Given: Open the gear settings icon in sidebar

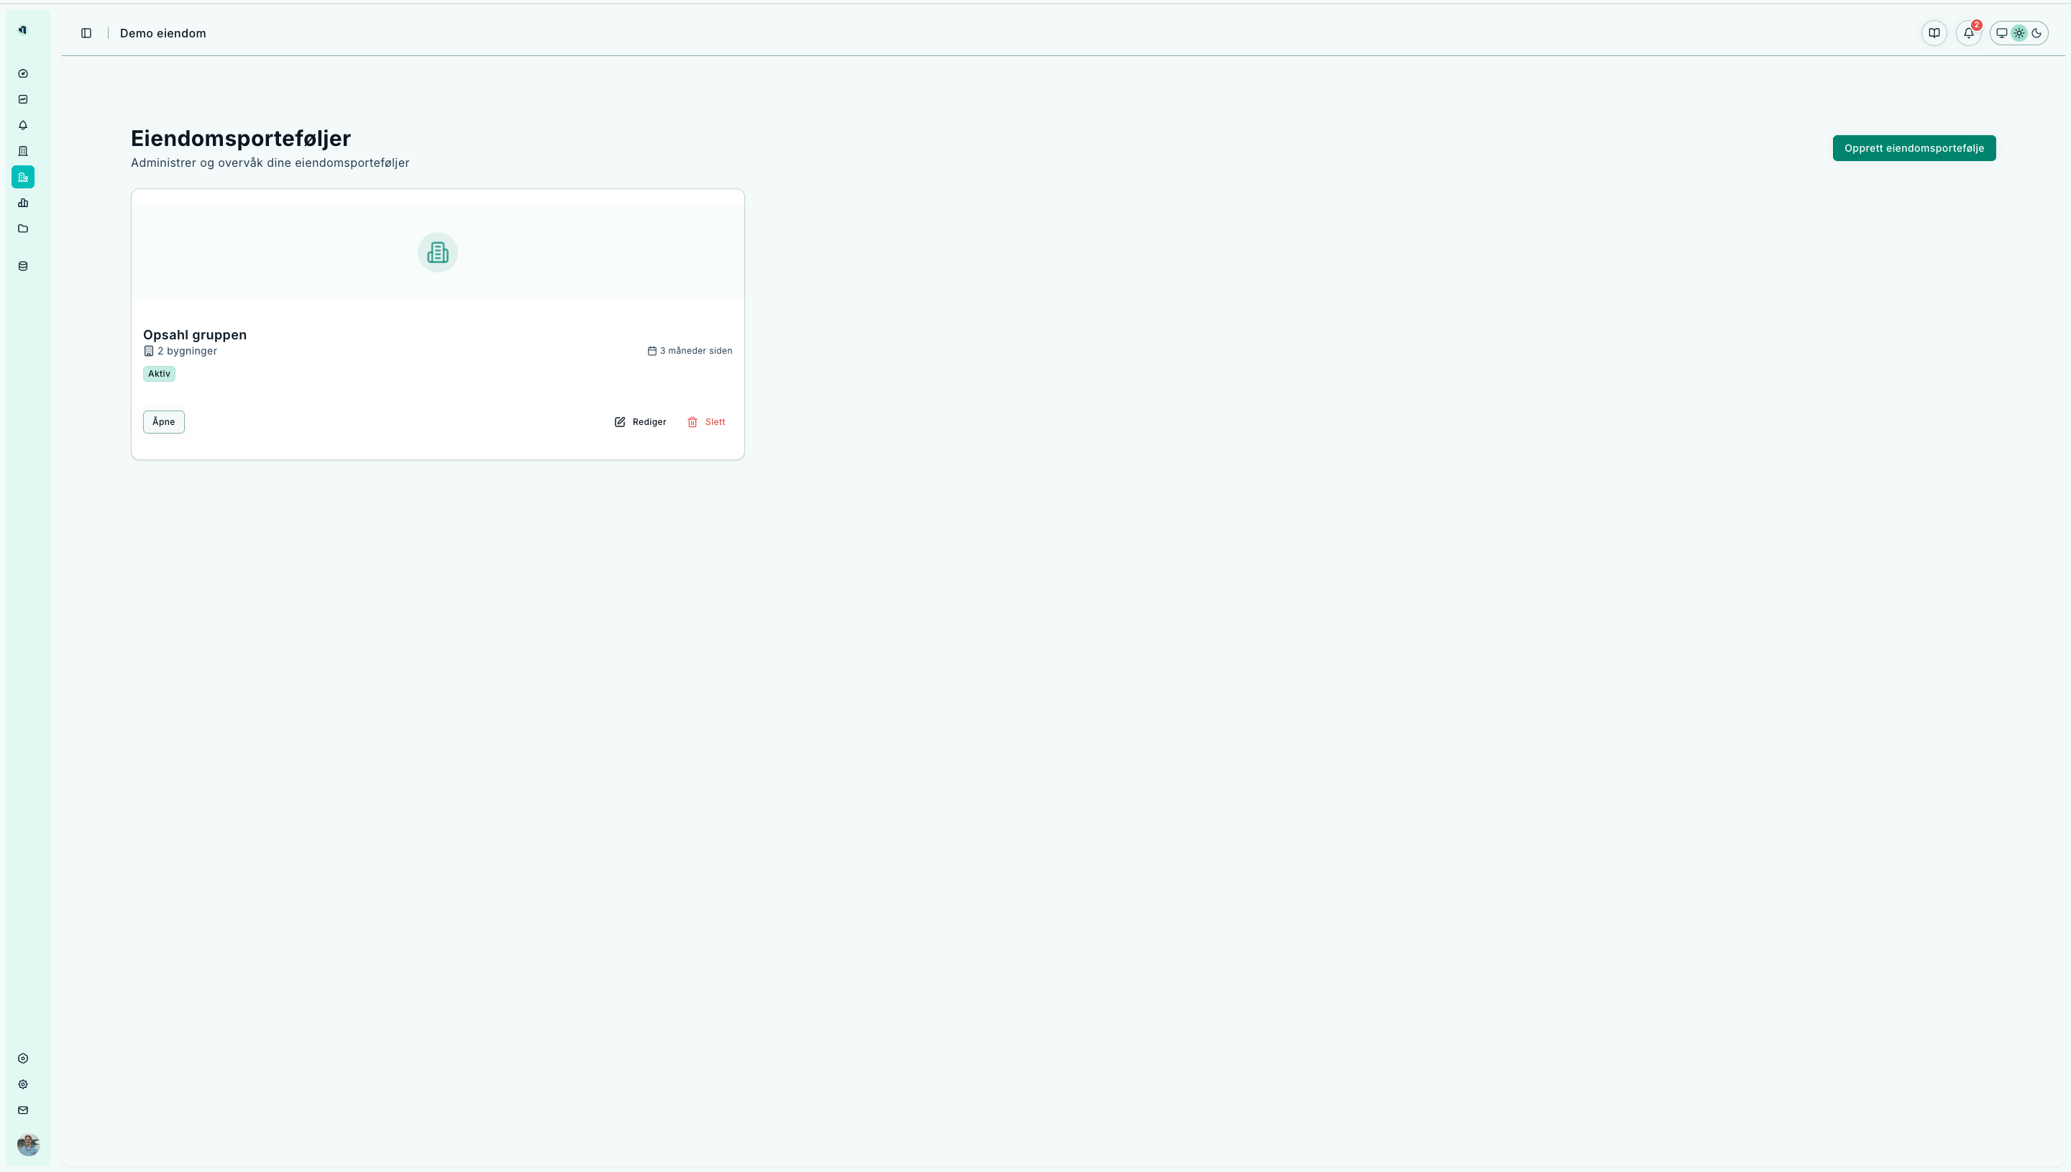Looking at the screenshot, I should (22, 1084).
